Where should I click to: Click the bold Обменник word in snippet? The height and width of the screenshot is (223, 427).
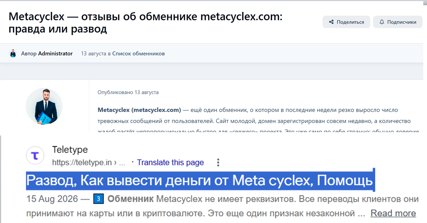[x=130, y=199]
